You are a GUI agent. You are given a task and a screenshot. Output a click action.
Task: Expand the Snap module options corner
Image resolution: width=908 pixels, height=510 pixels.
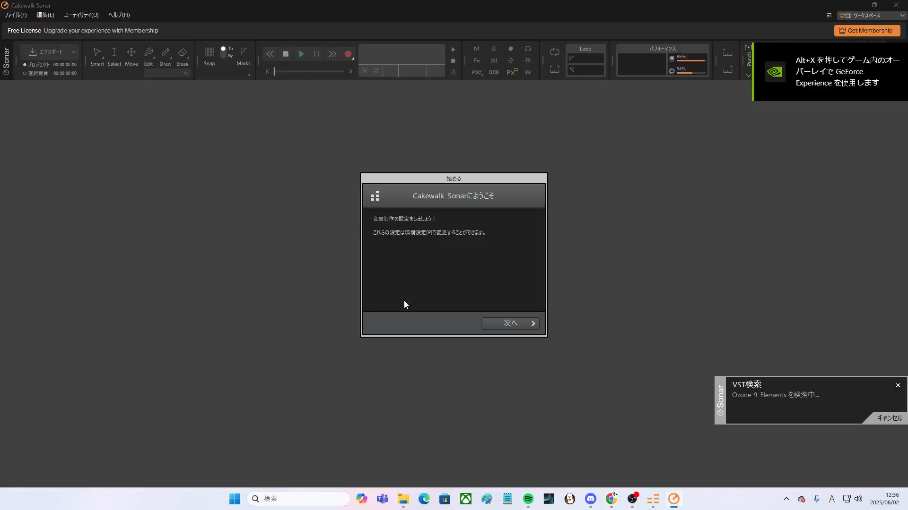pyautogui.click(x=249, y=74)
